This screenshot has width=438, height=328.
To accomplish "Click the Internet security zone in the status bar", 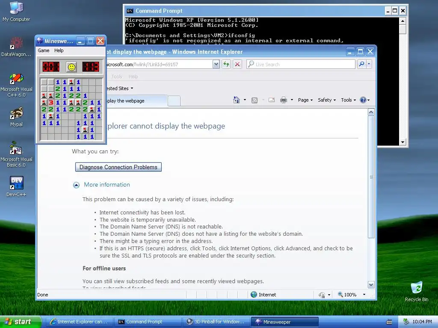I will click(x=263, y=295).
